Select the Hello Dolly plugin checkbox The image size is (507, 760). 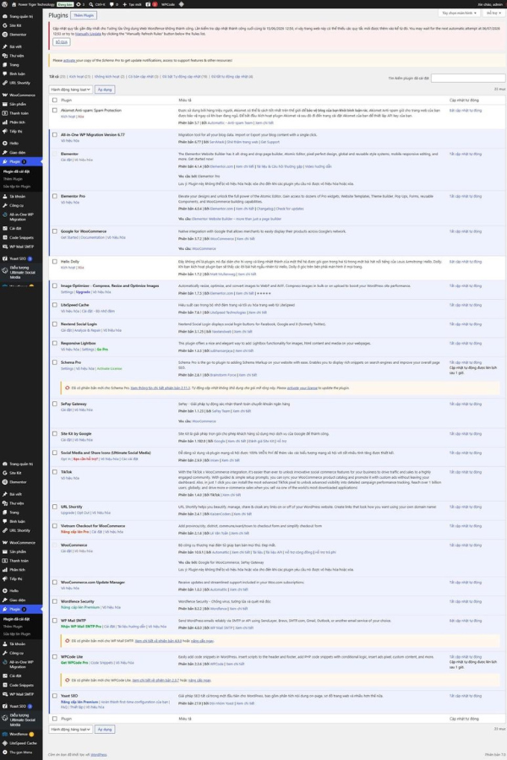coord(55,262)
